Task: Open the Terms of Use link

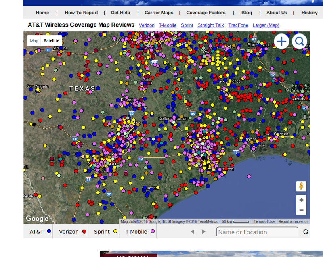Action: pyautogui.click(x=264, y=221)
